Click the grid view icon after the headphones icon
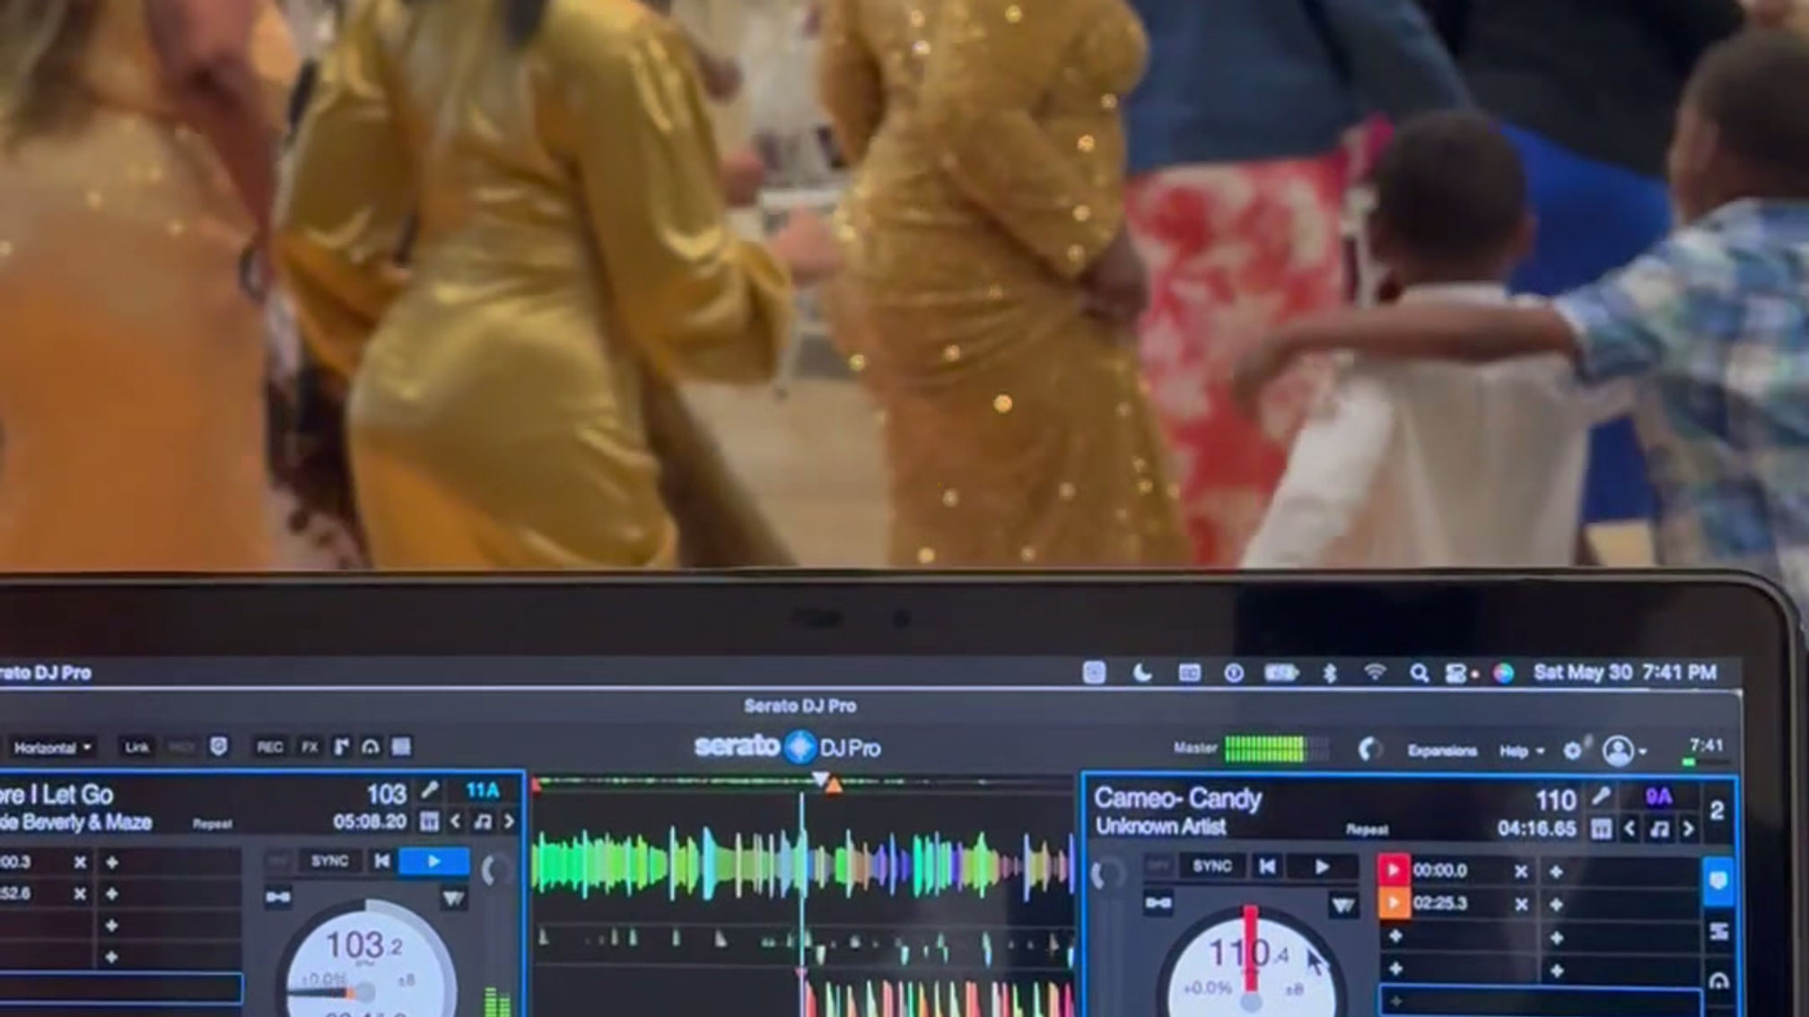This screenshot has width=1809, height=1017. 401,747
